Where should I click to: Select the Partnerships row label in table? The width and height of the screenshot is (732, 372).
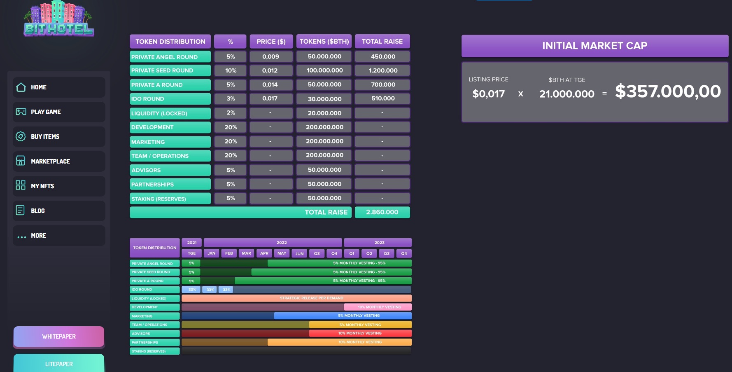(170, 184)
